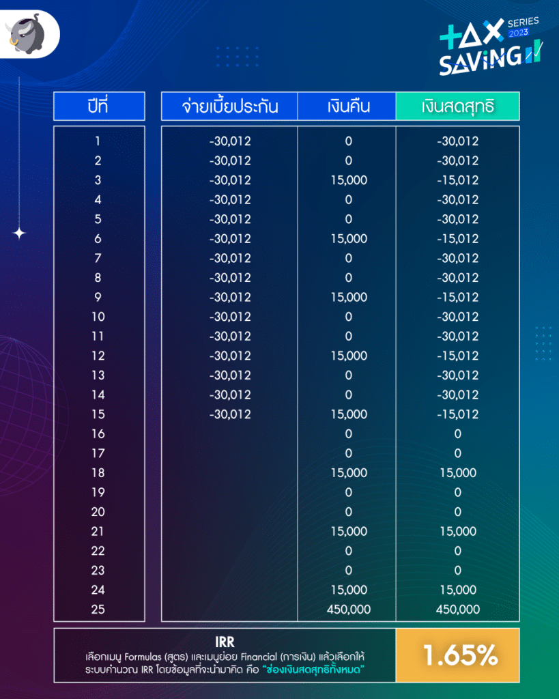Click the net cash 15,000 in year 18 row

(457, 472)
